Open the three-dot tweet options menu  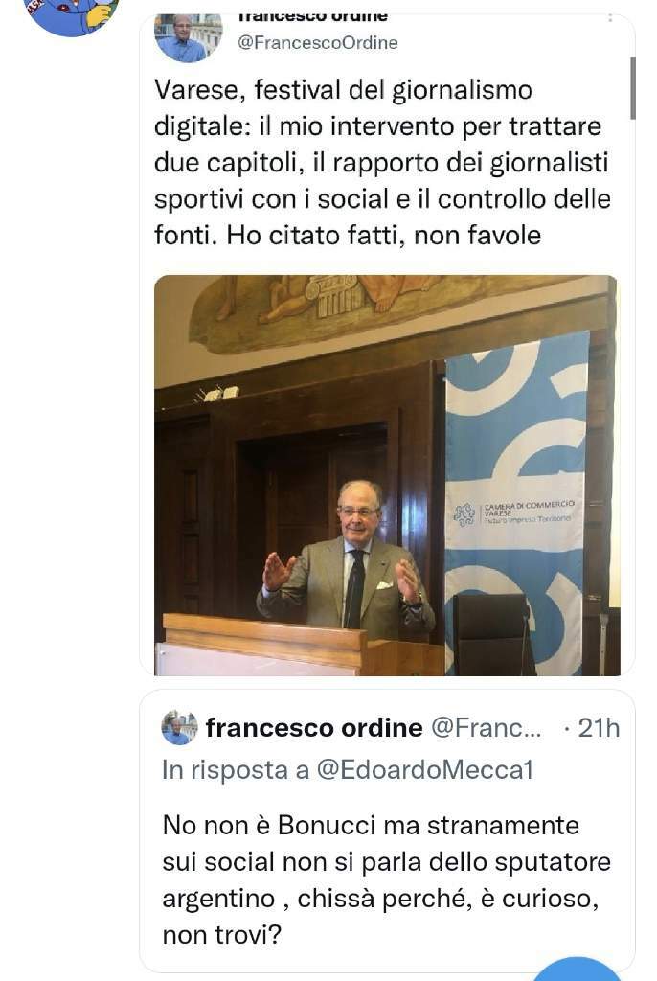[610, 17]
